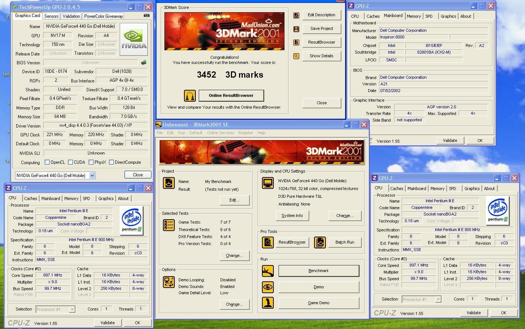Click the 3DMark2001 banner in score dialog
The image size is (525, 329).
click(224, 31)
